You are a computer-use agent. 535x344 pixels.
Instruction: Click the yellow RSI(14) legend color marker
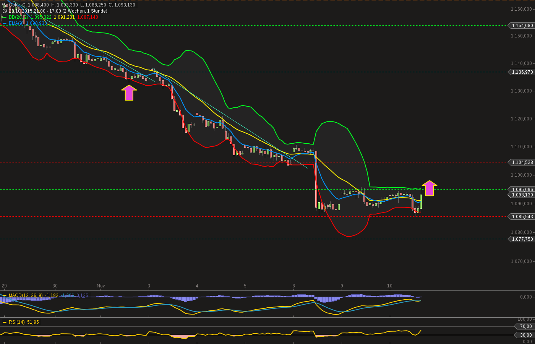coord(5,322)
